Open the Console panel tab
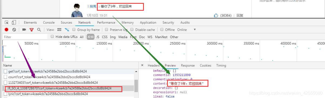 [x=49, y=23]
